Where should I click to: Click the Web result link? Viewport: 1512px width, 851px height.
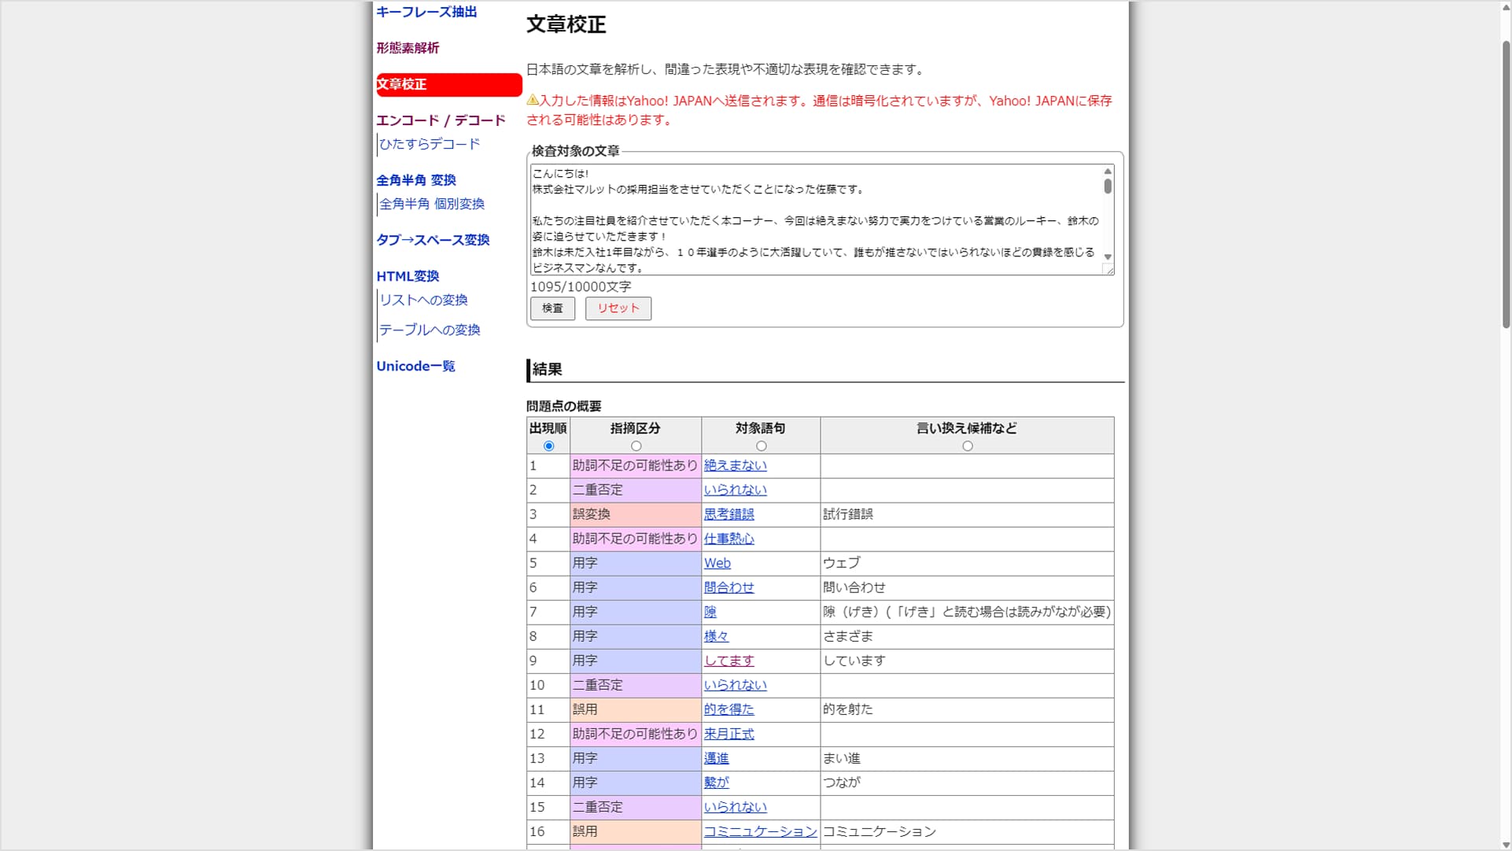point(717,563)
